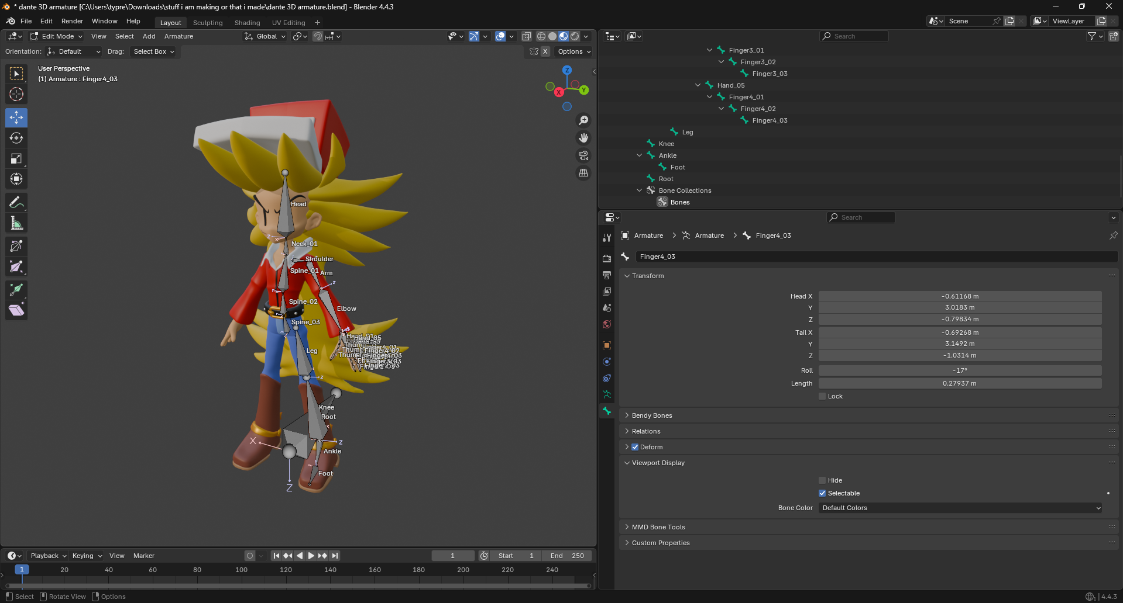Jump to the timeline start frame button
This screenshot has height=603, width=1123.
coord(276,556)
